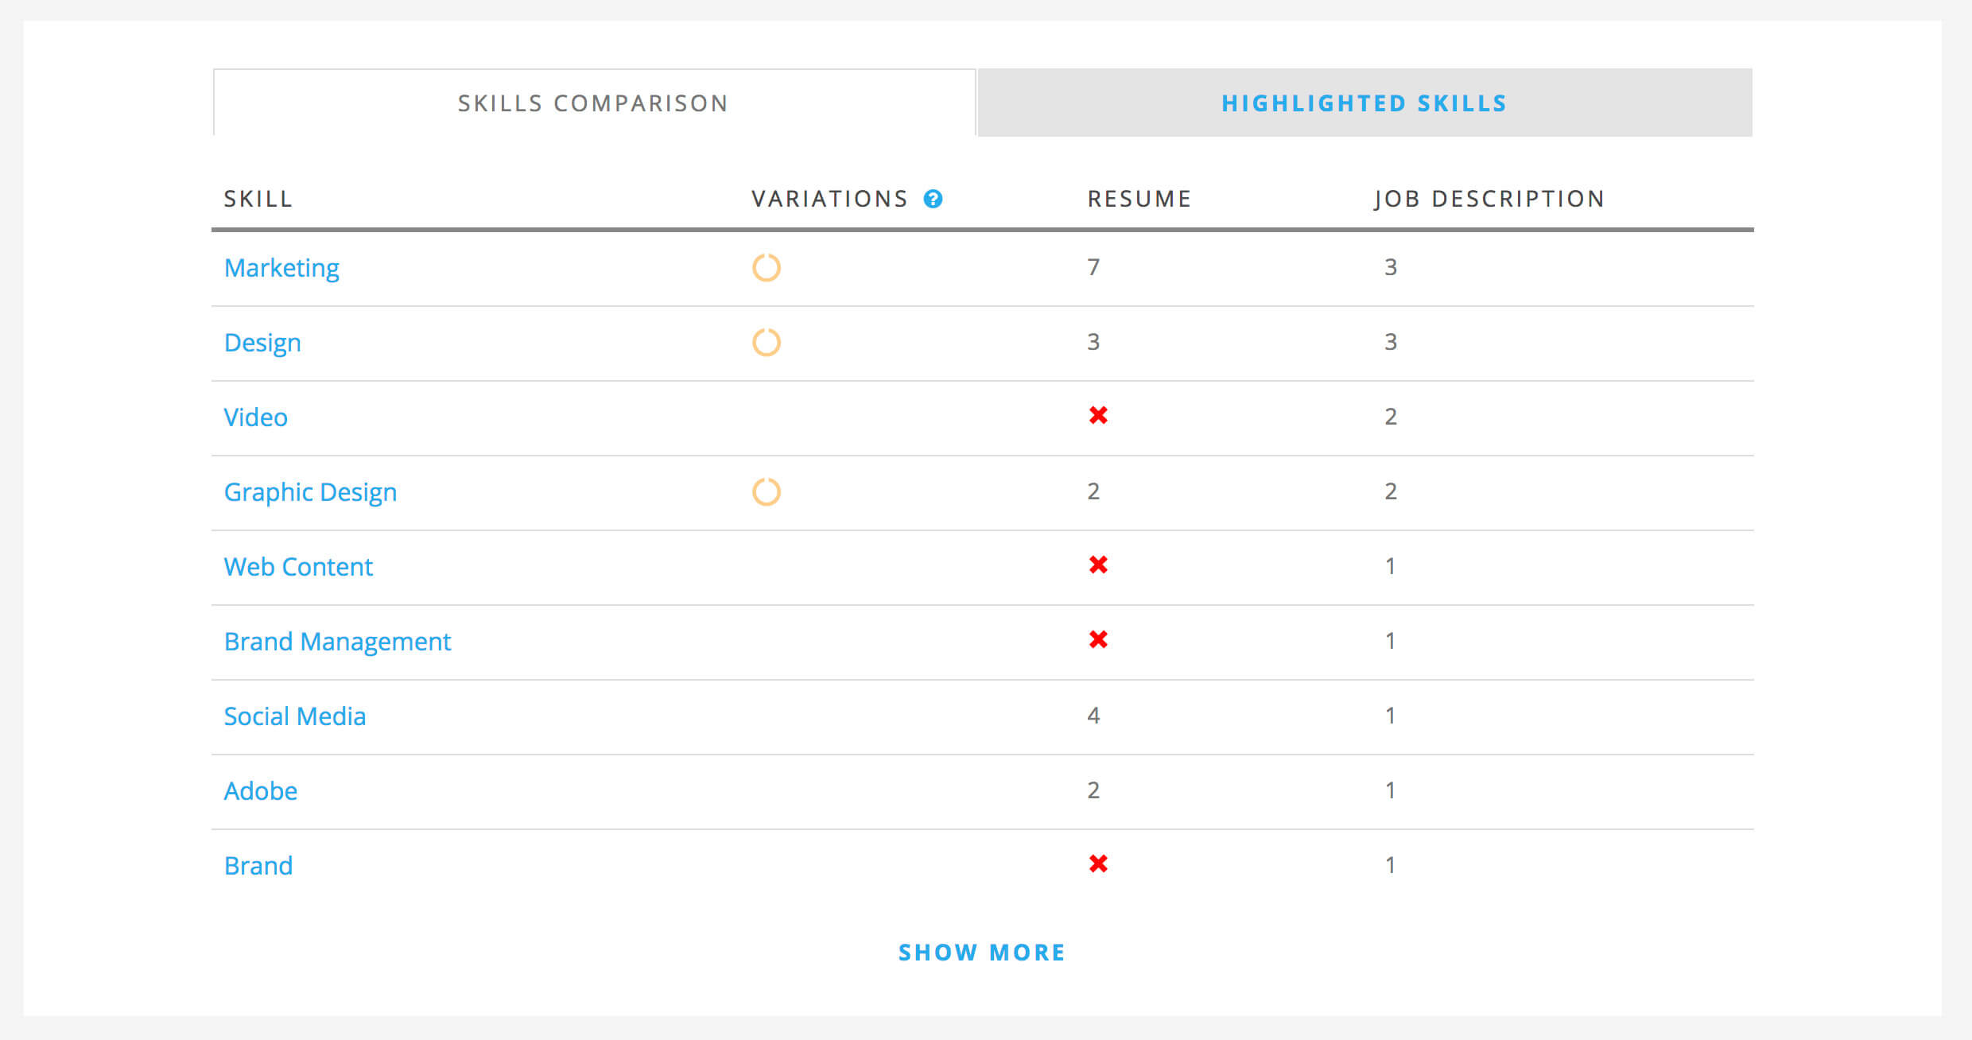The height and width of the screenshot is (1040, 1972).
Task: Open the Adobe skill link
Action: pyautogui.click(x=261, y=791)
